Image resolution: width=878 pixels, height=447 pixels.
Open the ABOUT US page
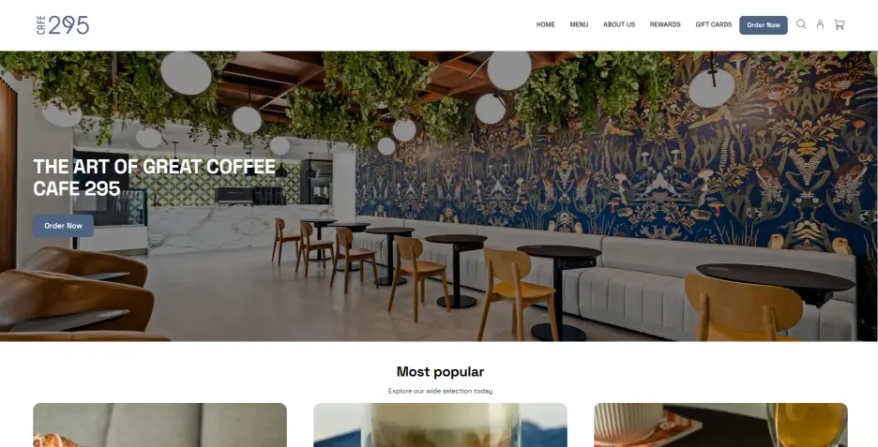point(619,24)
